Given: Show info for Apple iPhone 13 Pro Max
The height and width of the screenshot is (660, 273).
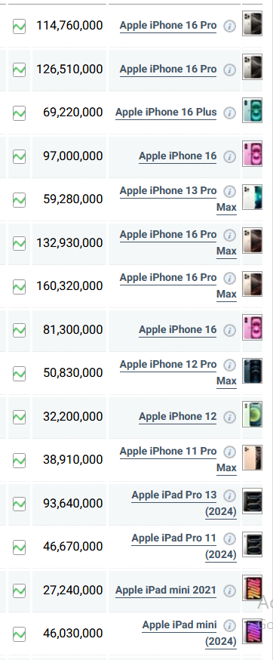Looking at the screenshot, I should (x=229, y=192).
